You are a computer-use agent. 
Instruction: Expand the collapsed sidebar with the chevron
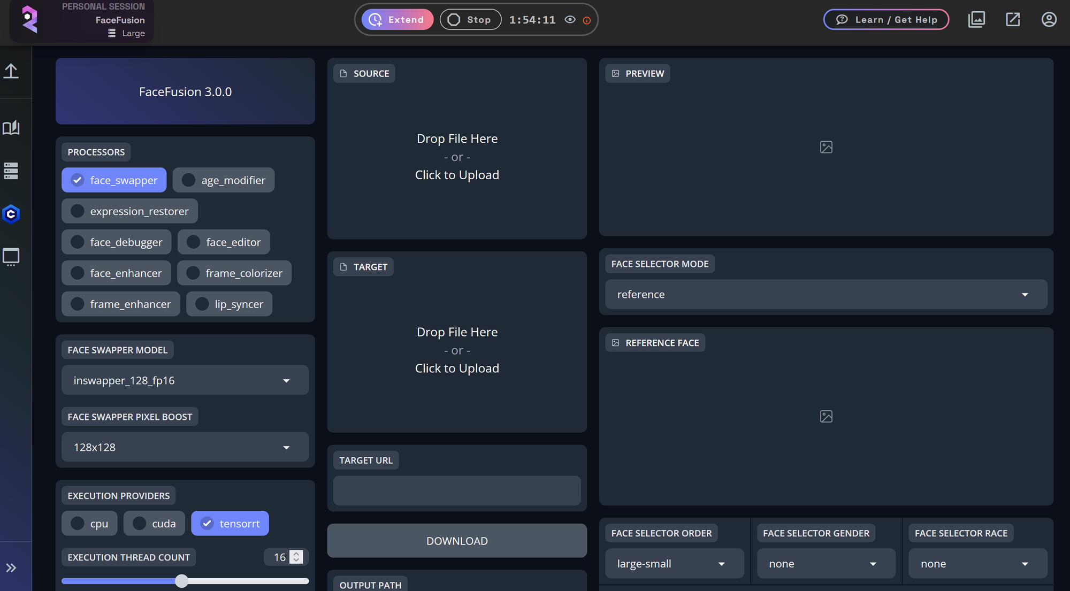point(11,567)
